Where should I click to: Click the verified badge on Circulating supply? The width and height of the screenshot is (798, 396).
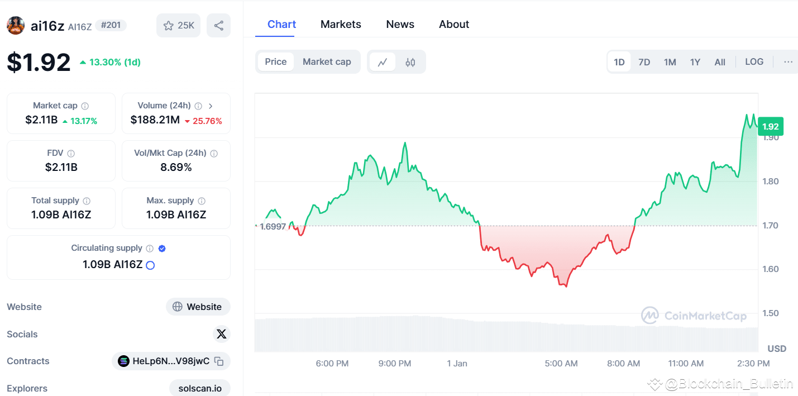point(161,248)
